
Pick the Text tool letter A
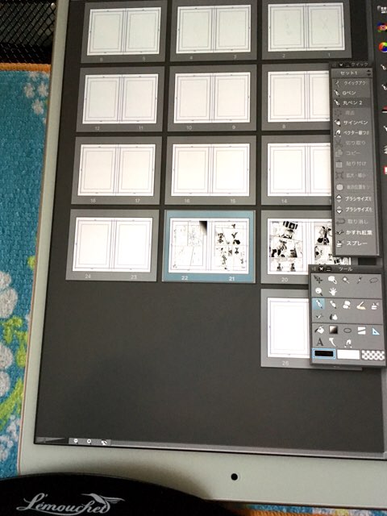pyautogui.click(x=319, y=343)
